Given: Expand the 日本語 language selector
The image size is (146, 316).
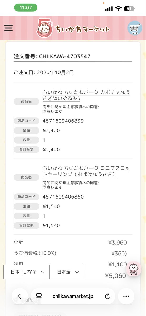Looking at the screenshot, I should [x=67, y=272].
